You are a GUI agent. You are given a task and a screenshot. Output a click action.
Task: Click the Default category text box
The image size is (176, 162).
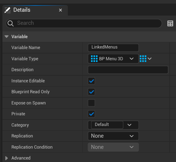[x=107, y=125]
